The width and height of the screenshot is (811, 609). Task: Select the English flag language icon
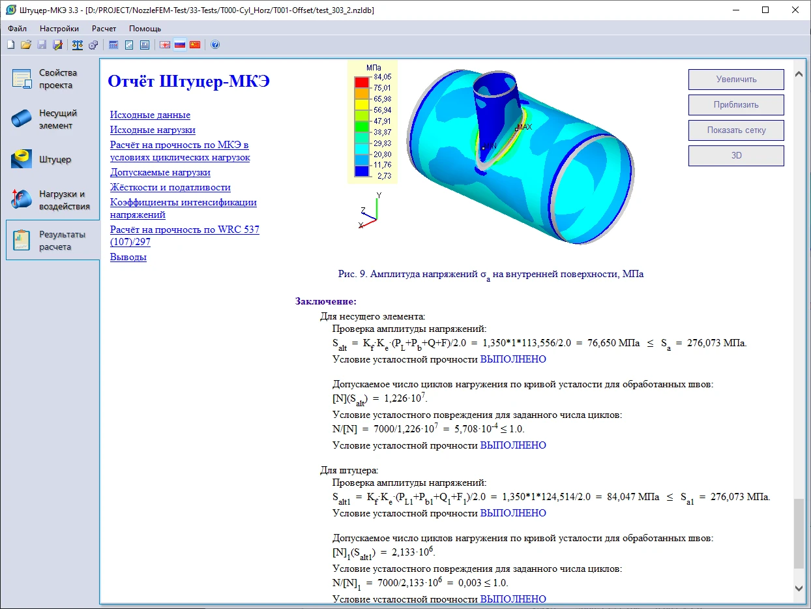click(165, 45)
